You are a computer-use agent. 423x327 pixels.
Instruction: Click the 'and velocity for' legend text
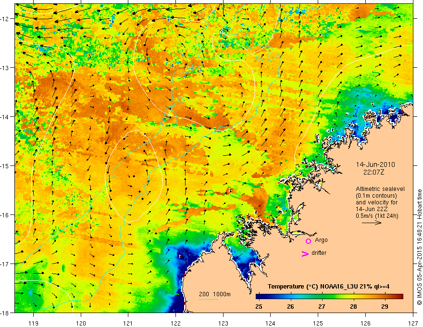[x=376, y=202]
